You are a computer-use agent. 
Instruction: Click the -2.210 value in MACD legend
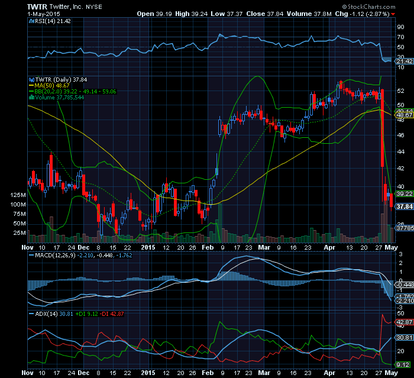(x=85, y=256)
